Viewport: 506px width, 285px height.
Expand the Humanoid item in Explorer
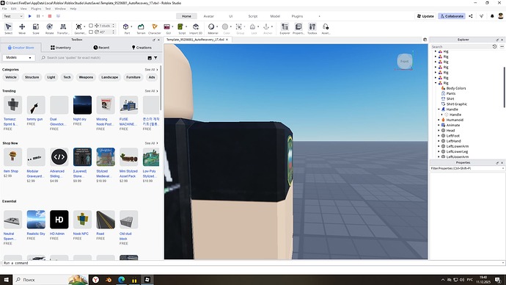[x=439, y=120]
